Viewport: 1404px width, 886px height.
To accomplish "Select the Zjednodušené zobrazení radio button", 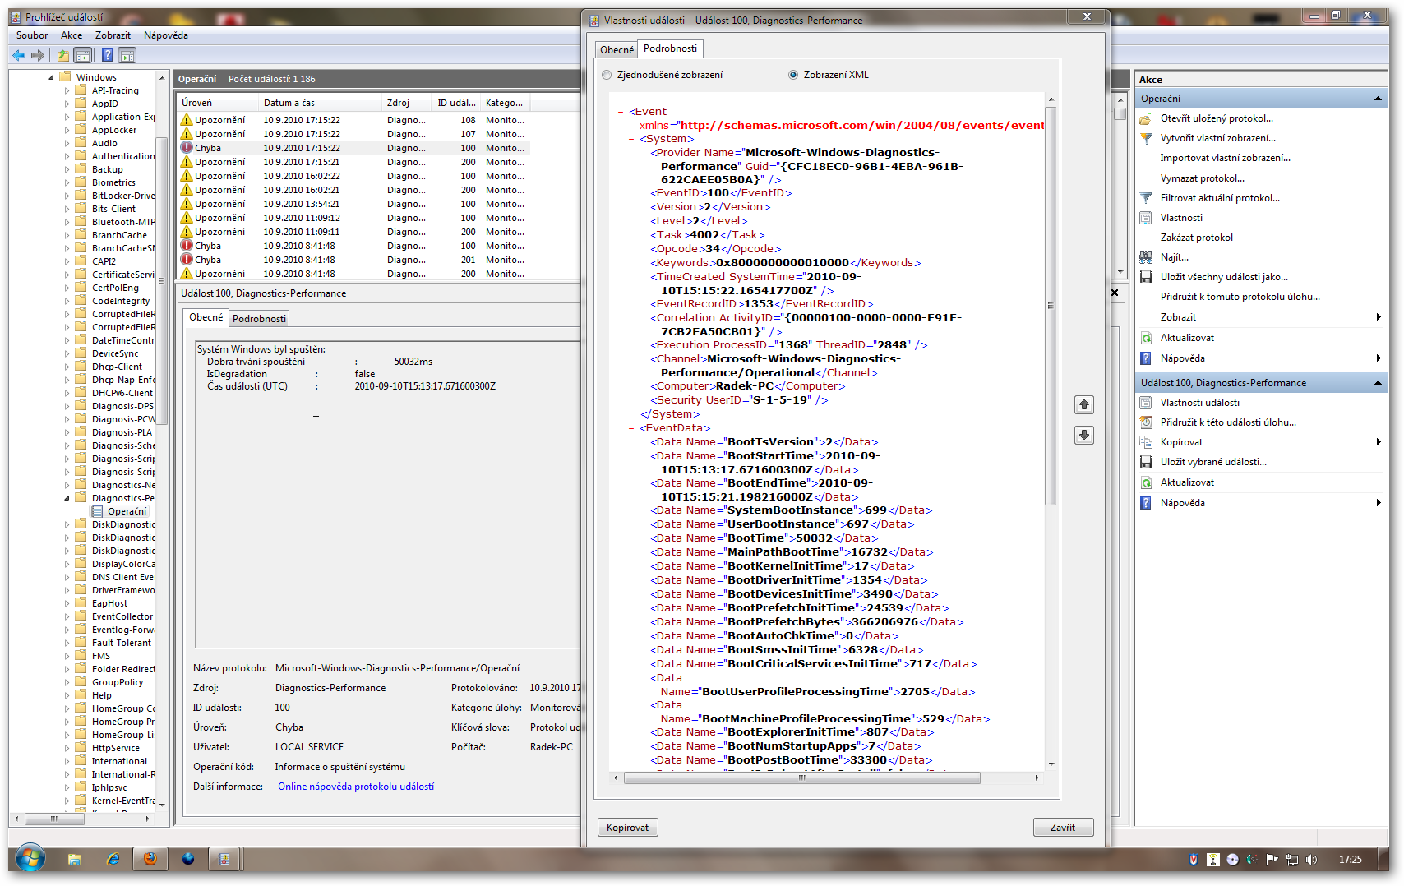I will 607,75.
